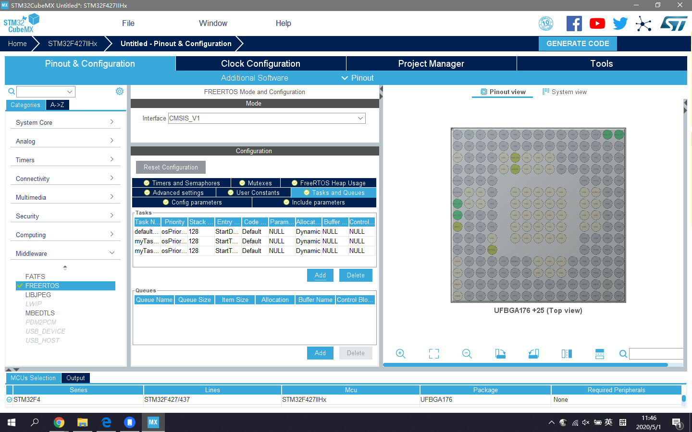
Task: Fit the chip pinout to the view
Action: (x=434, y=354)
